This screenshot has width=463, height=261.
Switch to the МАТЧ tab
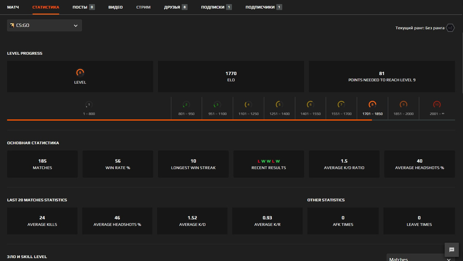(13, 7)
